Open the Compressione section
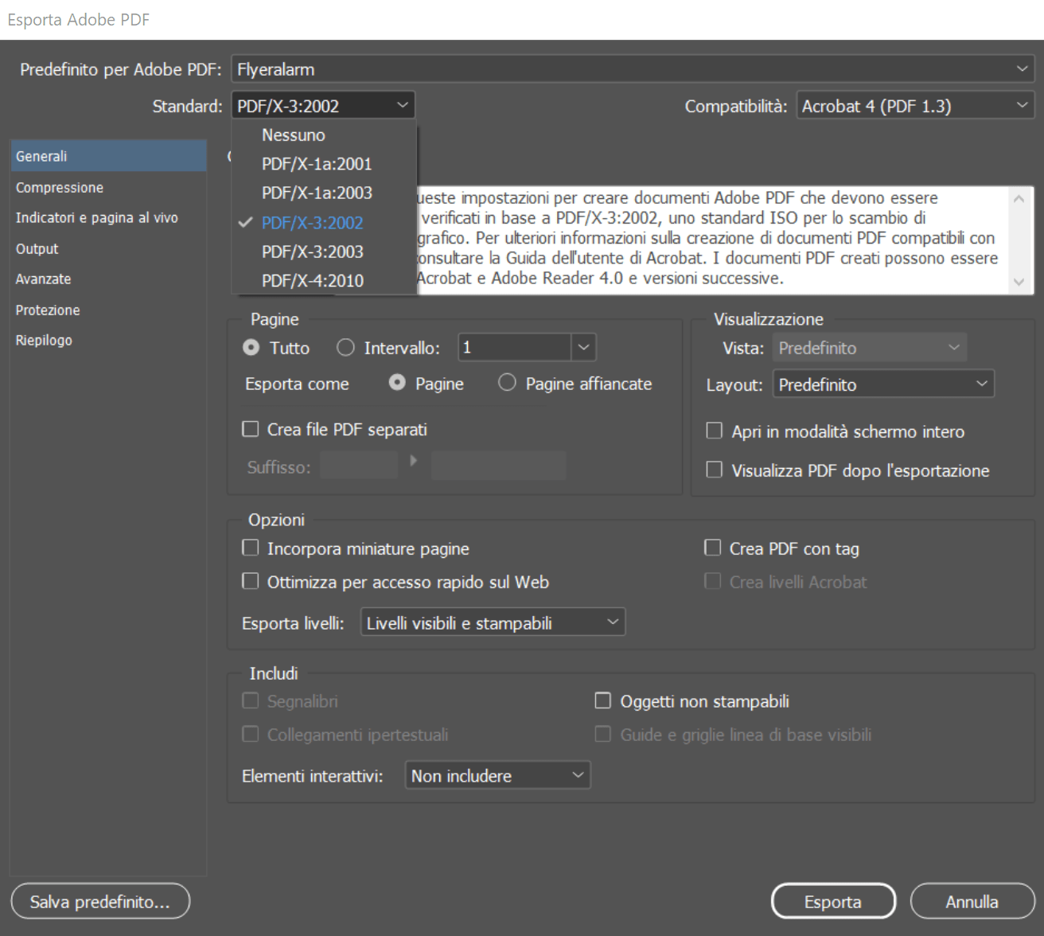 tap(60, 188)
